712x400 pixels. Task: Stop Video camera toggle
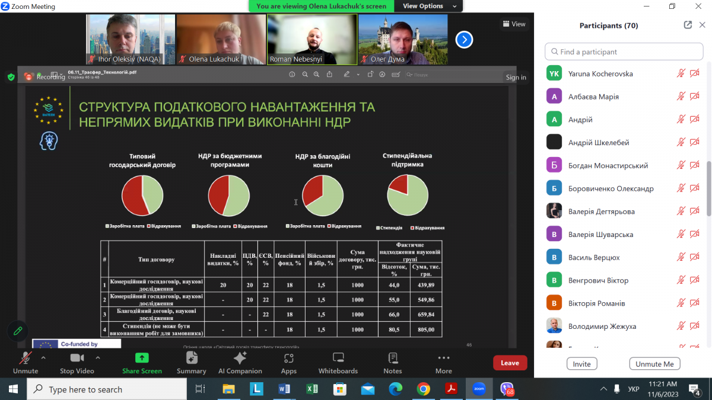(x=77, y=362)
